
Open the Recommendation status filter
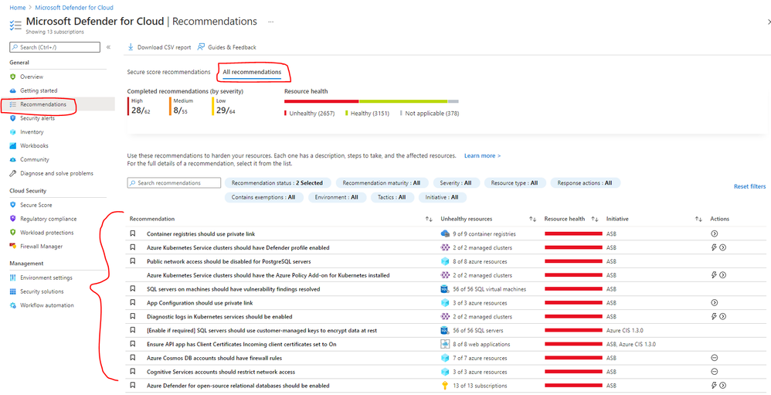point(278,183)
